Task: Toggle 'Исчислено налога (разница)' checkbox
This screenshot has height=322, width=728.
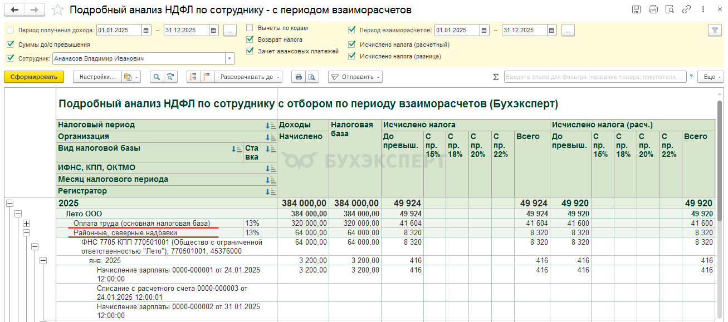Action: (352, 56)
